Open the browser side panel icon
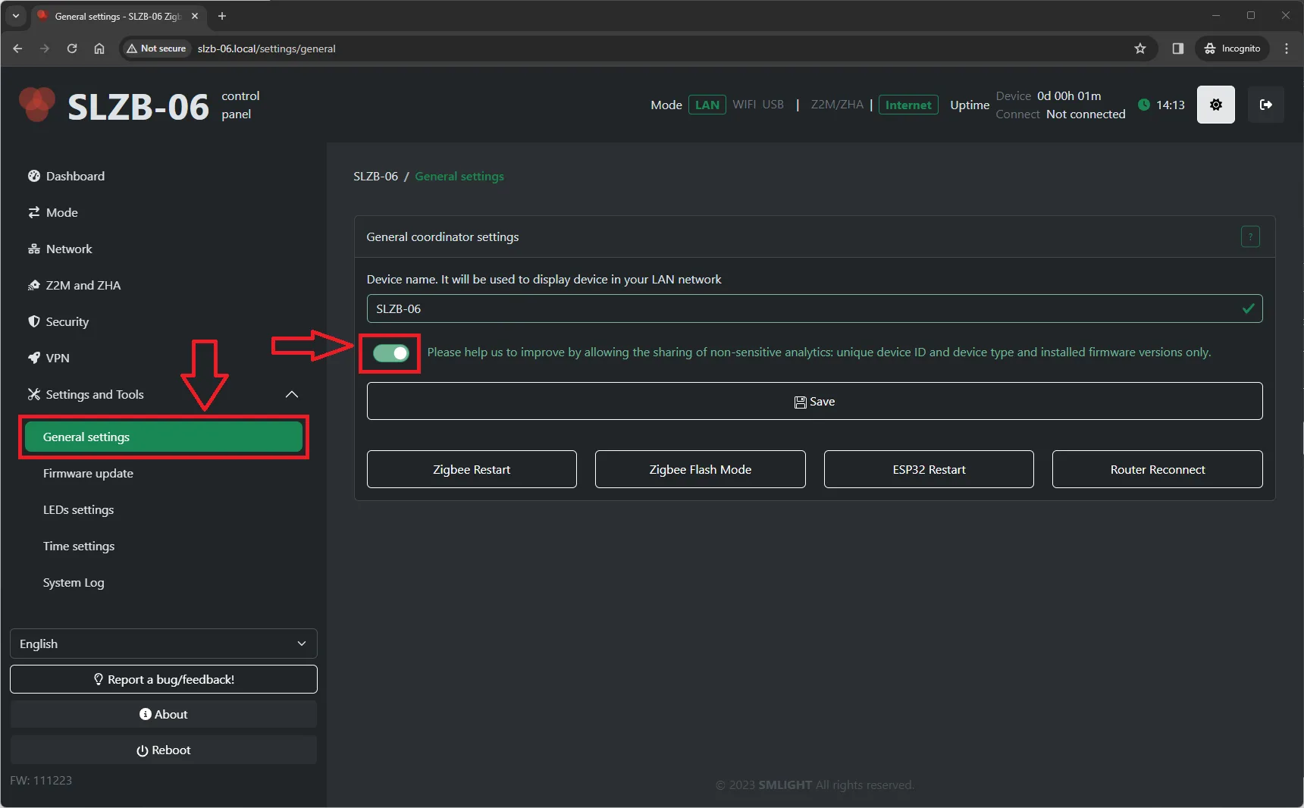Screen dimensions: 1304x808 pos(1177,49)
